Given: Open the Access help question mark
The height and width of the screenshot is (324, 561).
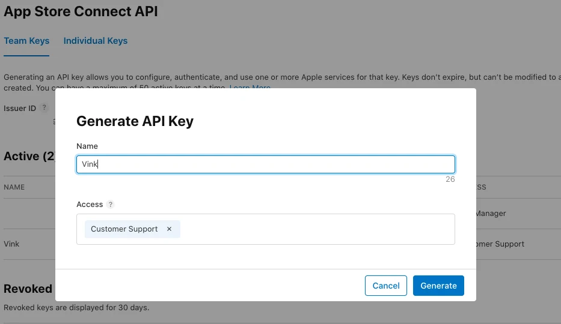Looking at the screenshot, I should [x=111, y=205].
